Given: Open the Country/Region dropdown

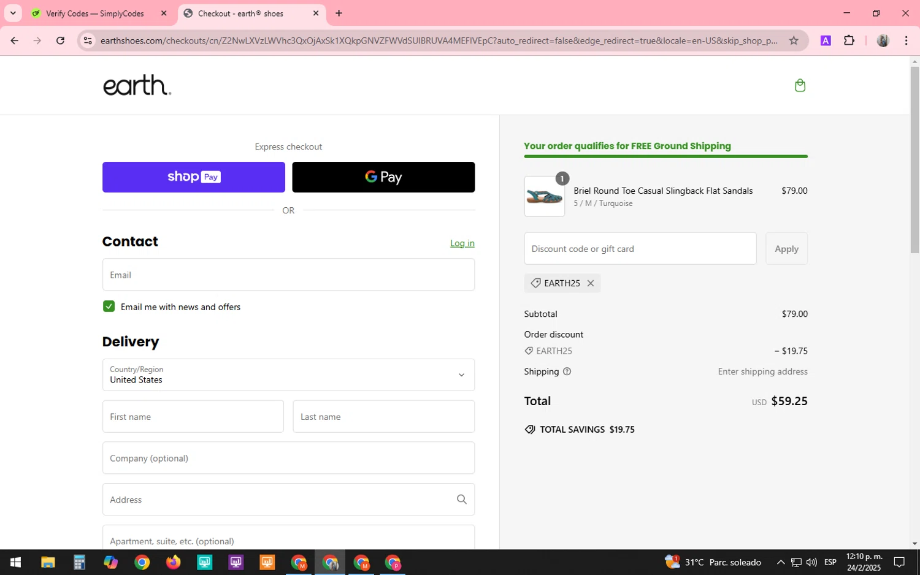Looking at the screenshot, I should click(288, 375).
